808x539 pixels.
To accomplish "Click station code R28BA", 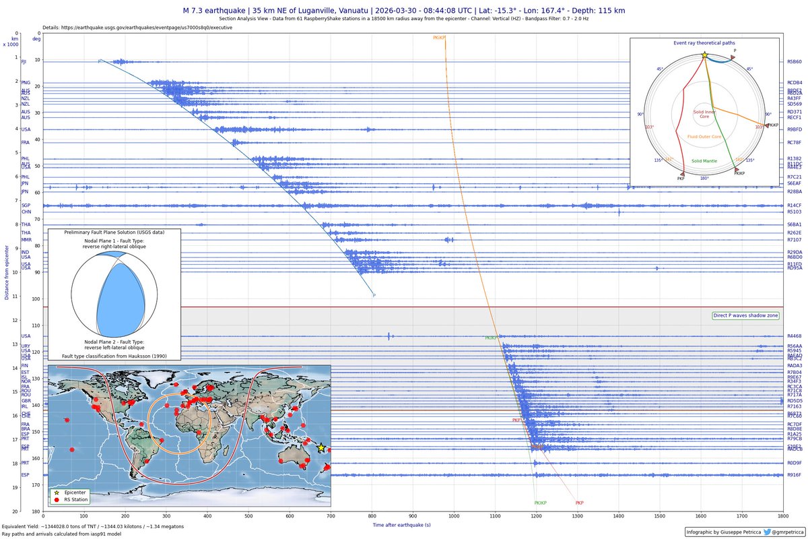I will (795, 191).
